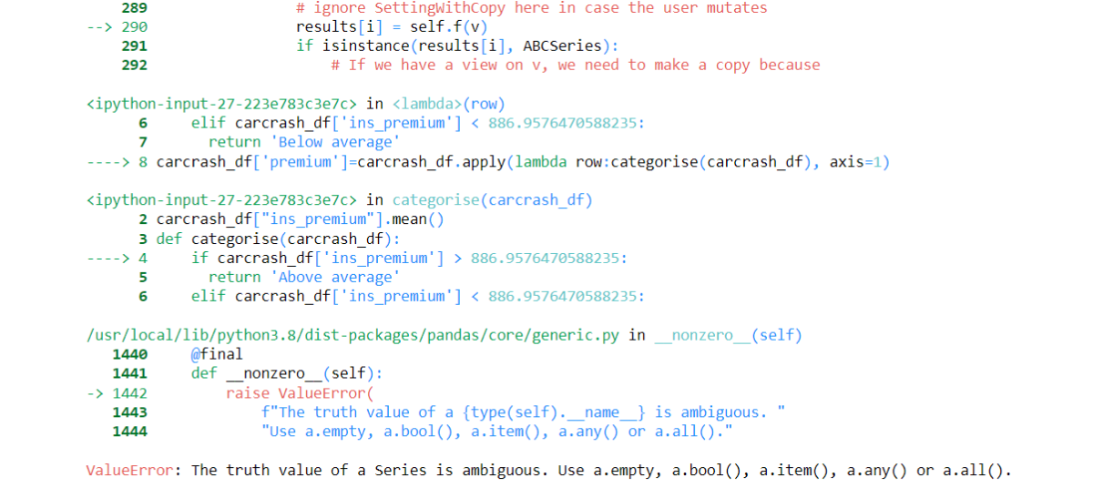Screen dimensions: 1093x498
Task: Click 'Above average' return string on line 5
Action: click(335, 277)
